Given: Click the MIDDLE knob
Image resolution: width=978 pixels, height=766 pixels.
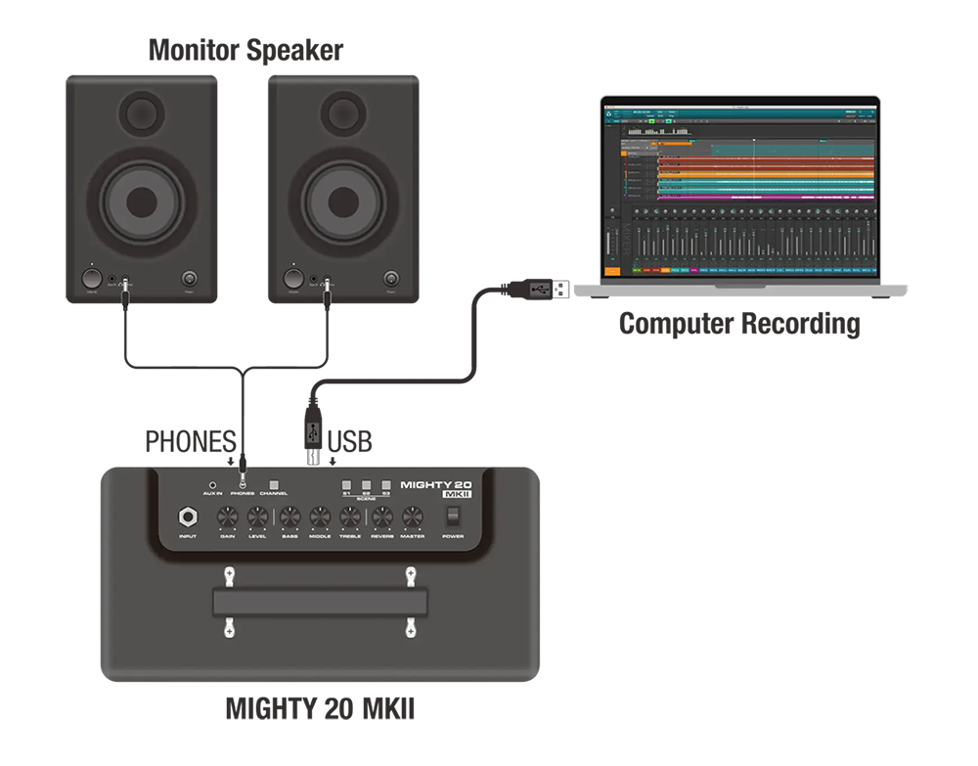Looking at the screenshot, I should point(320,518).
